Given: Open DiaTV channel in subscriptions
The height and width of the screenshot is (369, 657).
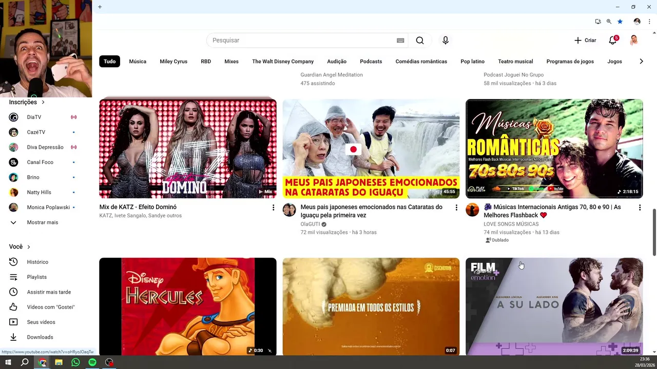Looking at the screenshot, I should 42,117.
